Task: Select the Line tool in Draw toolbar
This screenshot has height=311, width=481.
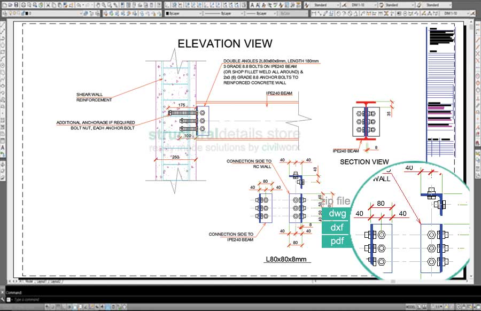Action: (3, 23)
